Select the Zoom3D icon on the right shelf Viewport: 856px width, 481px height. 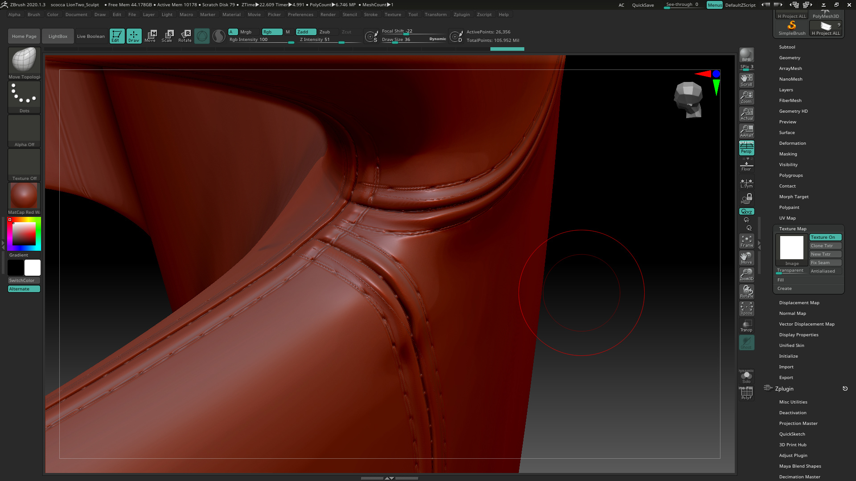(746, 275)
